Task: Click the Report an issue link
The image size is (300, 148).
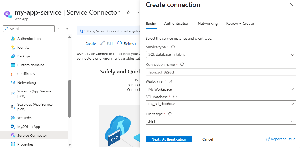Action: (x=281, y=139)
